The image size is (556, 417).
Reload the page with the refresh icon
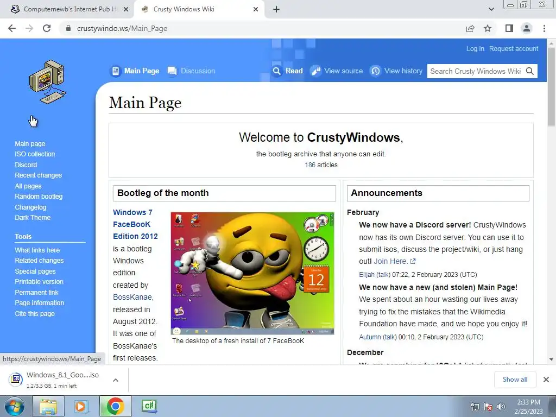[47, 28]
